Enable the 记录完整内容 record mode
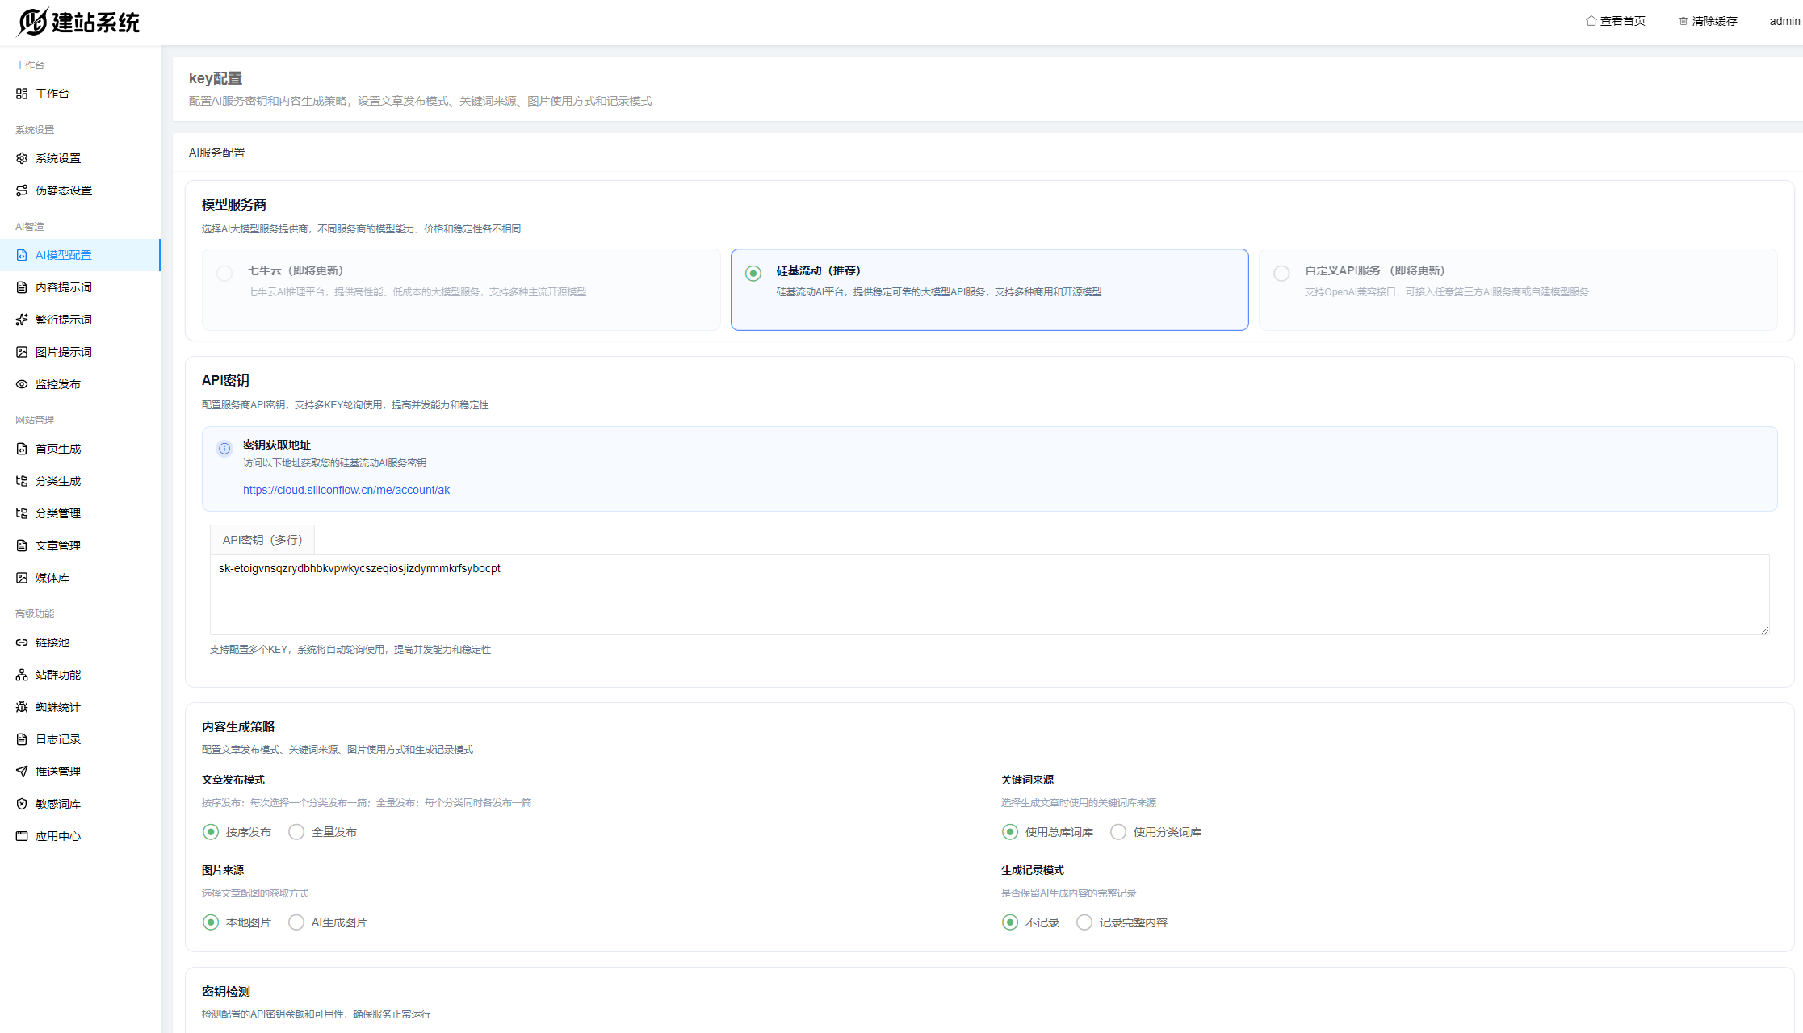 [1084, 922]
